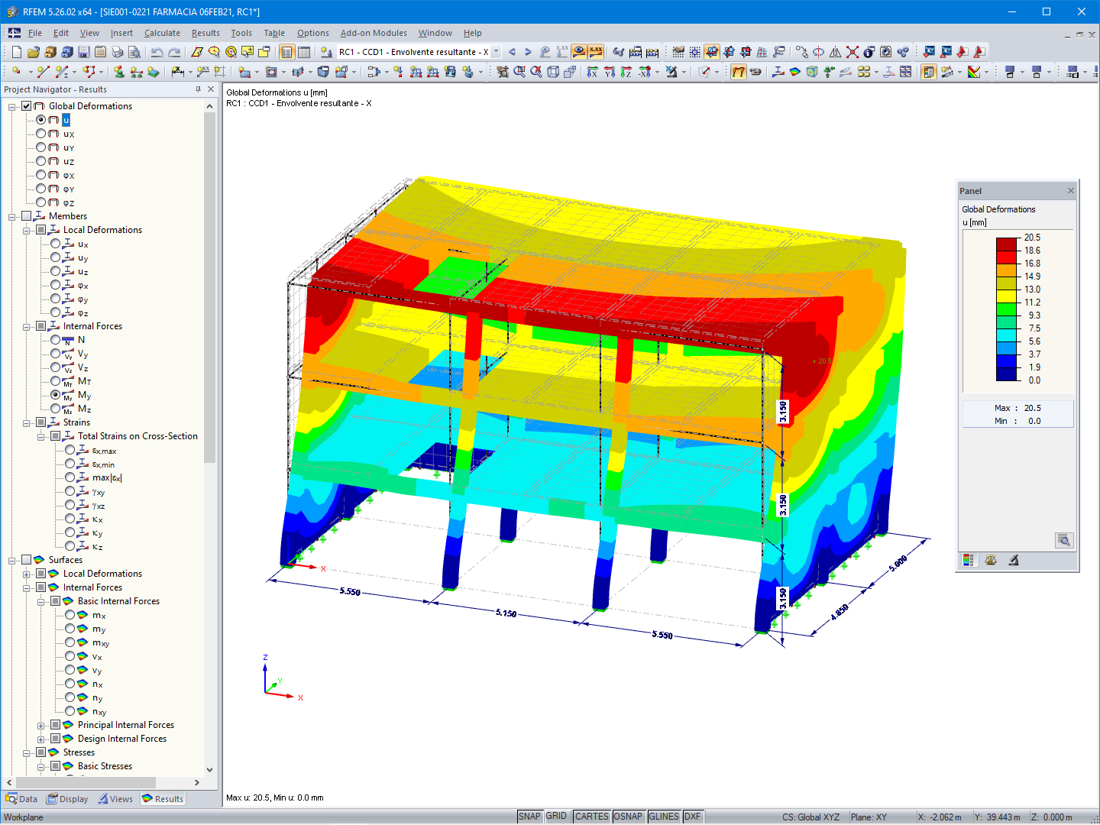Save the current model
The height and width of the screenshot is (825, 1100).
[x=82, y=51]
